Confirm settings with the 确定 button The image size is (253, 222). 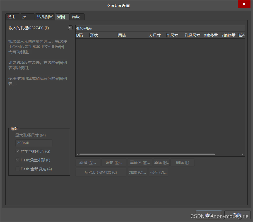(209, 215)
